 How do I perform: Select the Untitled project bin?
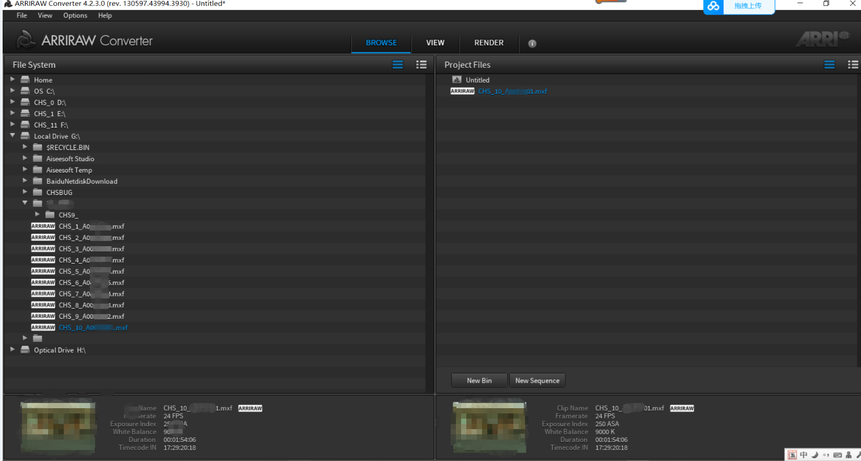[x=477, y=80]
